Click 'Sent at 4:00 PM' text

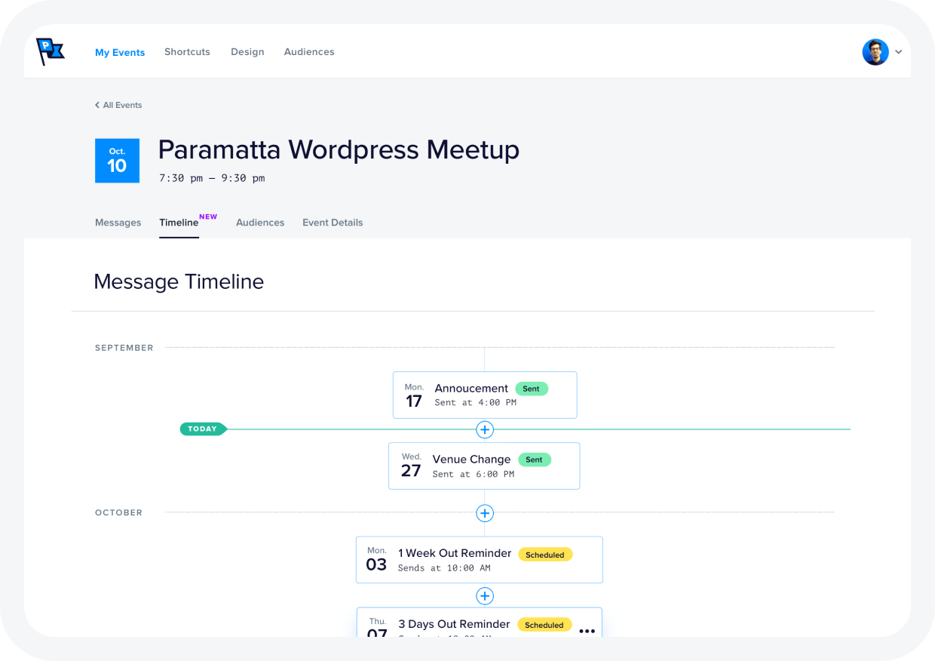pos(476,403)
